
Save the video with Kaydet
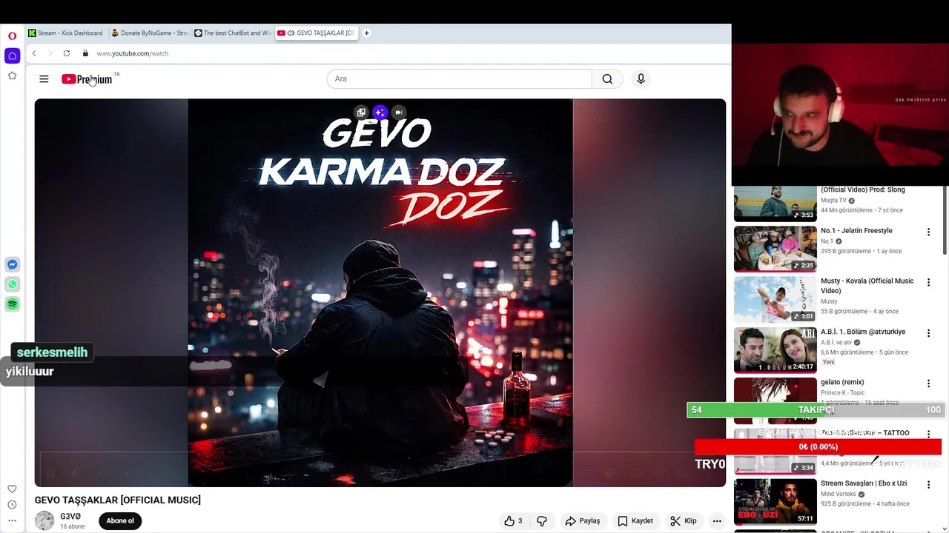[x=635, y=521]
